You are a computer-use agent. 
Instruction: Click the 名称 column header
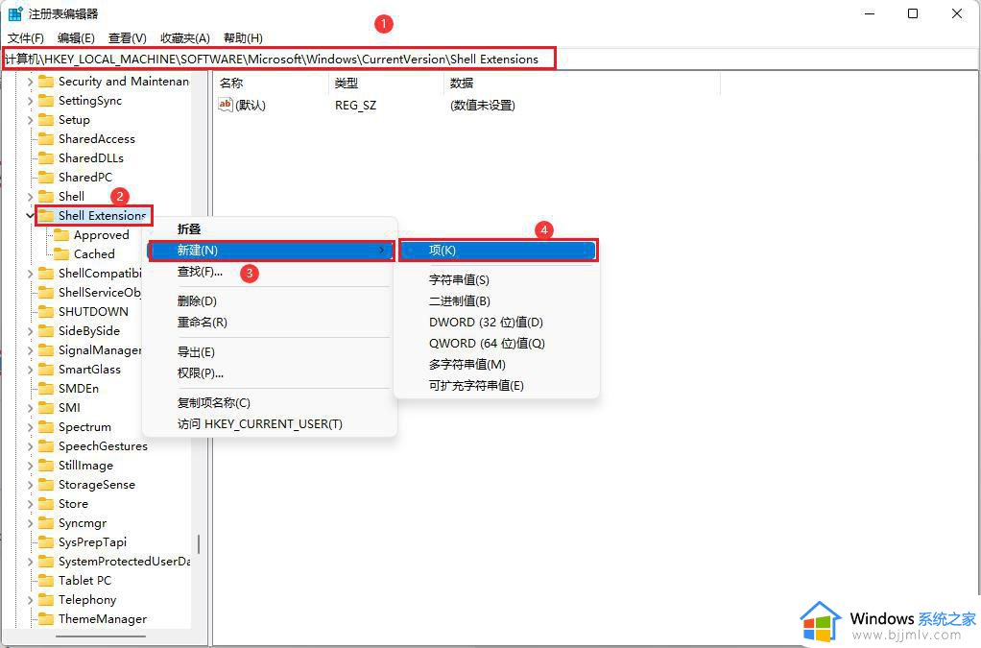[271, 83]
